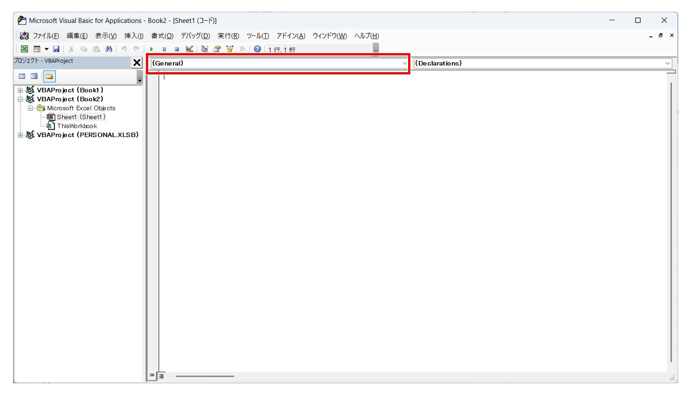Viewport: 691px width, 395px height.
Task: Open the 実行(R) menu
Action: click(228, 36)
